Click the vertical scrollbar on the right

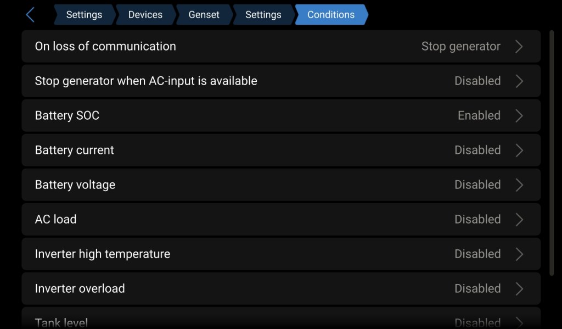pyautogui.click(x=552, y=153)
